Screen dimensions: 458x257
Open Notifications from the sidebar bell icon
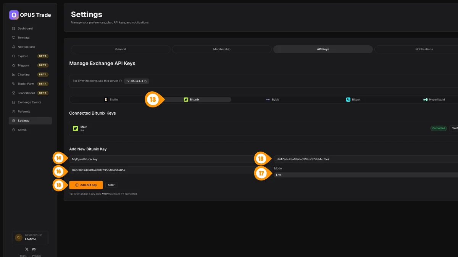[14, 47]
